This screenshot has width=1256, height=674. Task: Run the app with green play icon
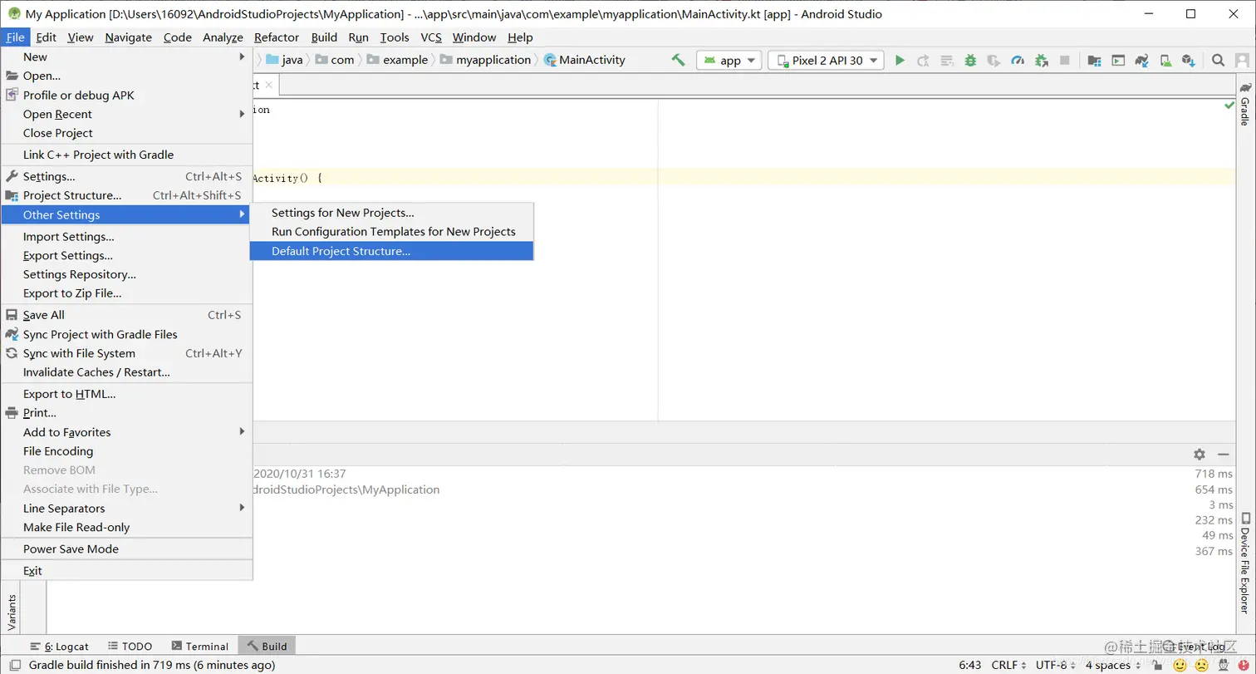coord(900,60)
